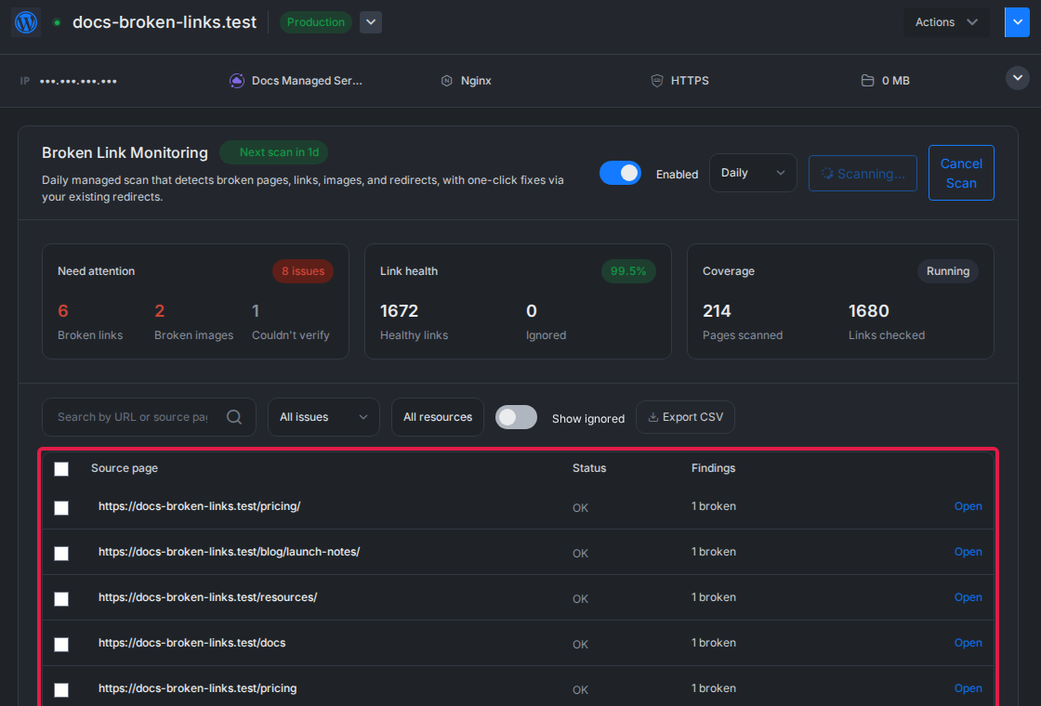Click the Production environment badge
Viewport: 1041px width, 706px height.
coord(316,22)
